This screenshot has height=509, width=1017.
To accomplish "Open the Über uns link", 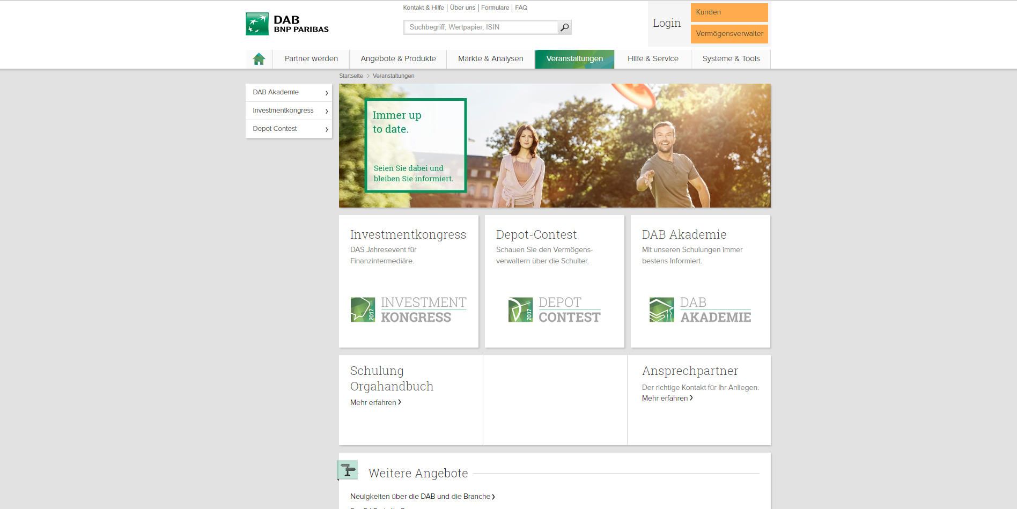I will pos(462,8).
